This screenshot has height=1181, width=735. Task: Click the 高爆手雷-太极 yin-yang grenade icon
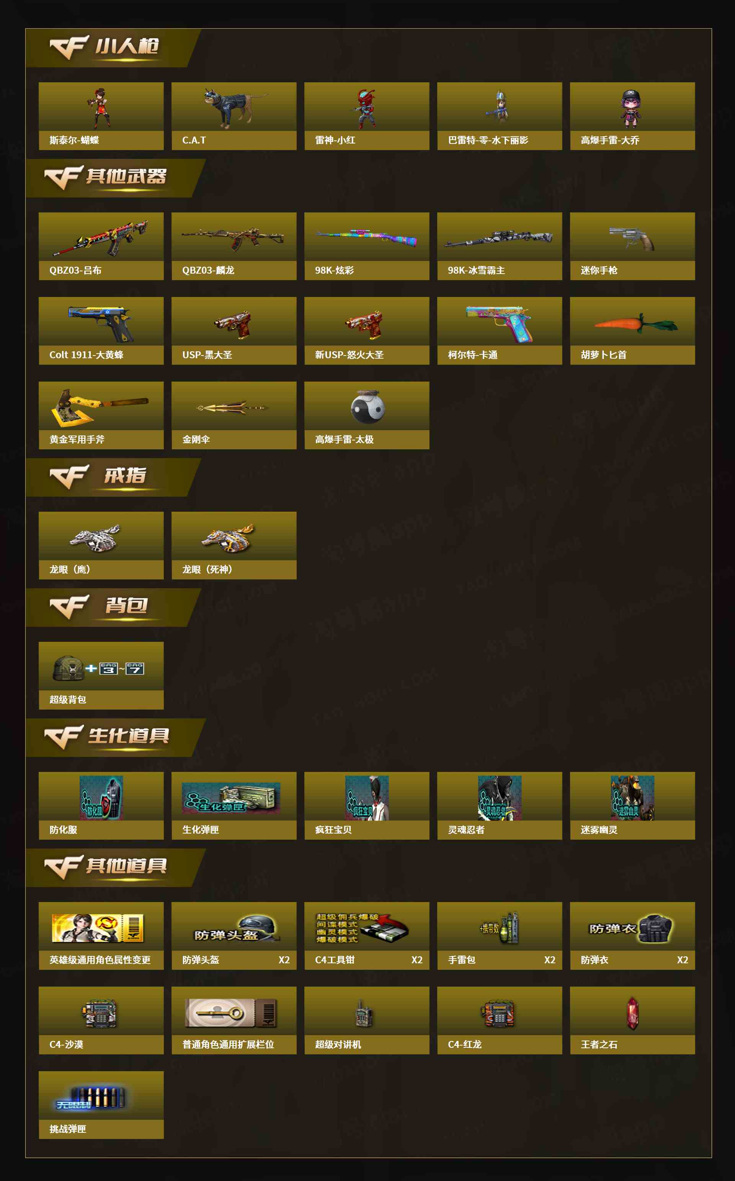pyautogui.click(x=367, y=407)
